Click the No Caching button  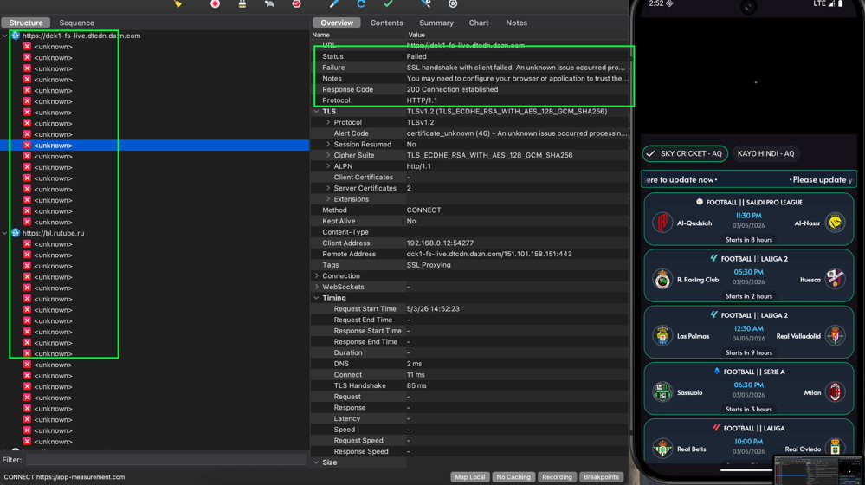(x=513, y=476)
